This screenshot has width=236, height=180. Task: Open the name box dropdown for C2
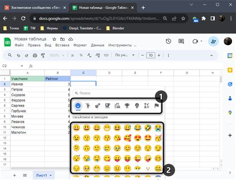tap(22, 66)
